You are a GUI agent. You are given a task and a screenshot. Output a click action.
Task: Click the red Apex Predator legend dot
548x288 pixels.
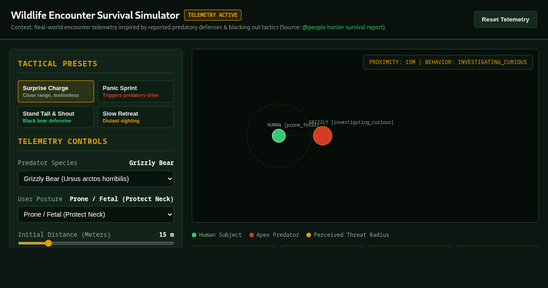click(x=252, y=235)
